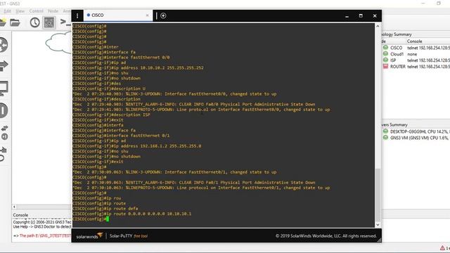Click the terminal scrollbar down arrow
This screenshot has height=253, width=450.
click(378, 225)
